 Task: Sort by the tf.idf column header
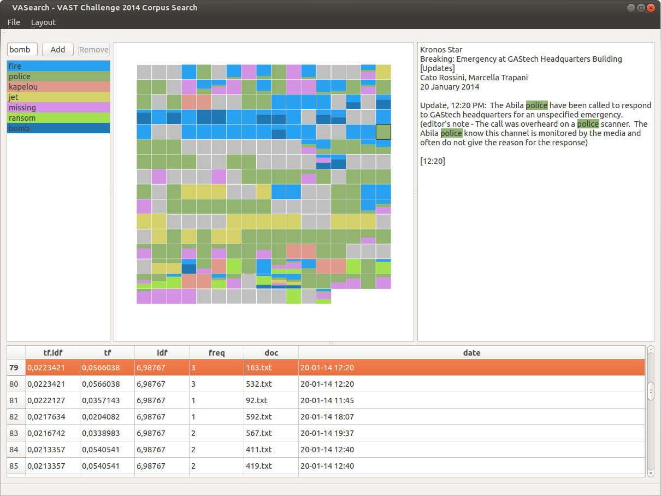[x=53, y=353]
